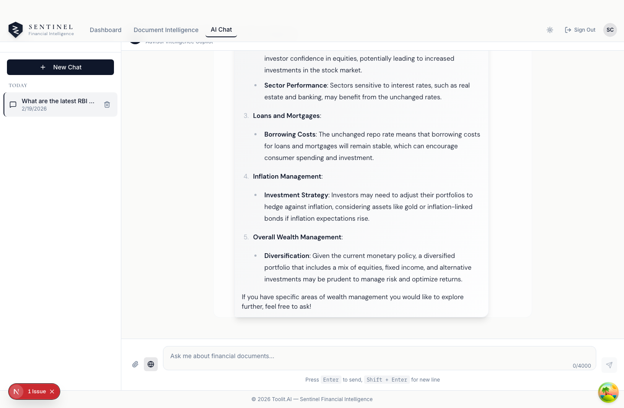624x408 pixels.
Task: Toggle web search globe icon
Action: tap(151, 364)
